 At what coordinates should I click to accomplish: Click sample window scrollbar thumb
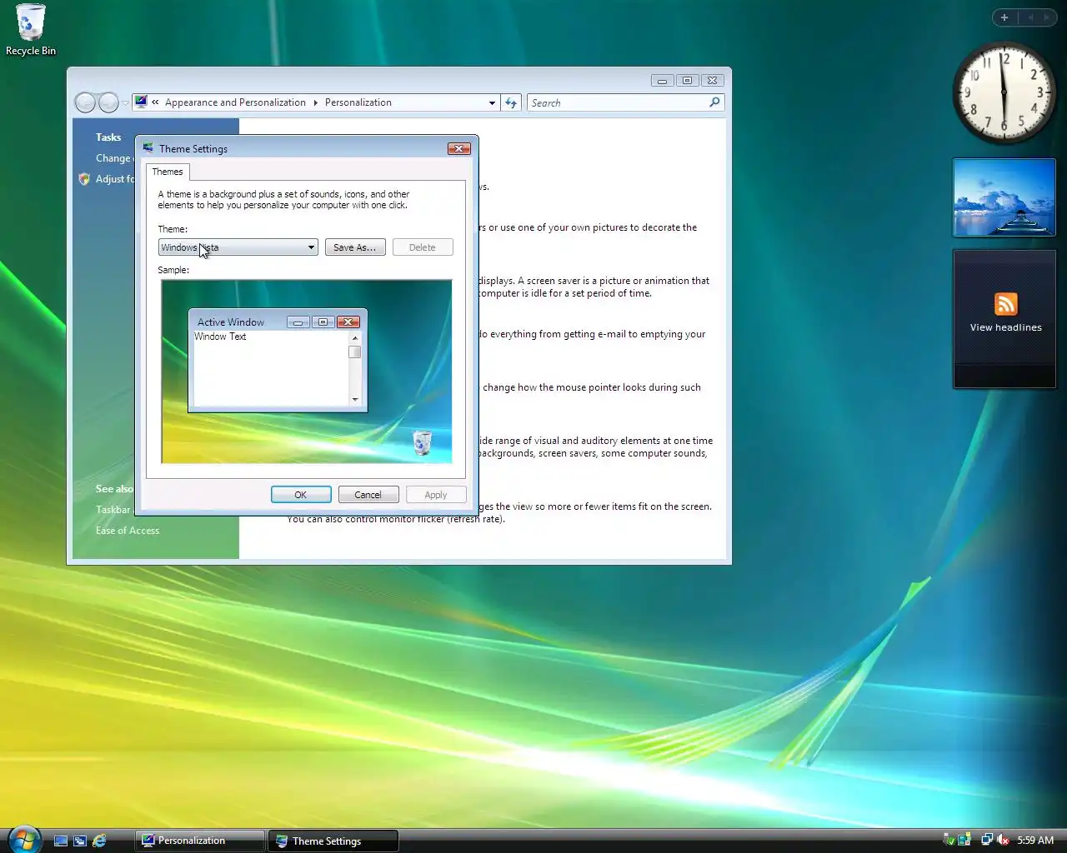point(355,352)
